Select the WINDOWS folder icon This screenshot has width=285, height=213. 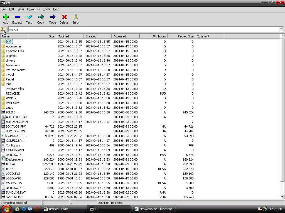click(x=3, y=103)
